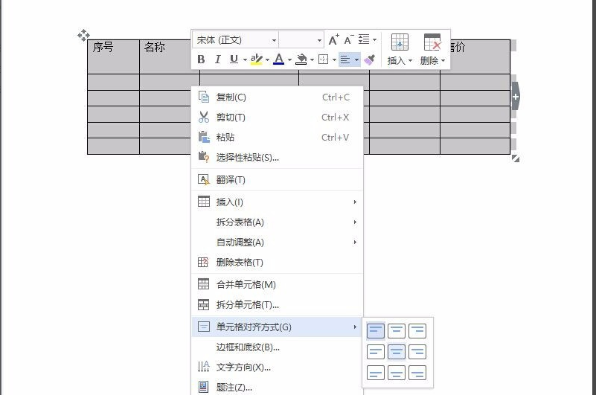Increase font size with A+ icon
Screen dimensions: 596x395
point(334,39)
